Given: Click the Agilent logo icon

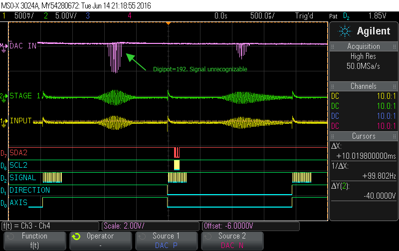Looking at the screenshot, I should (x=345, y=31).
